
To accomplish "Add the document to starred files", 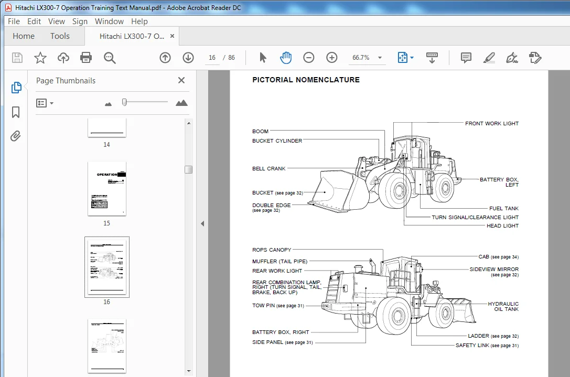I will pyautogui.click(x=40, y=58).
